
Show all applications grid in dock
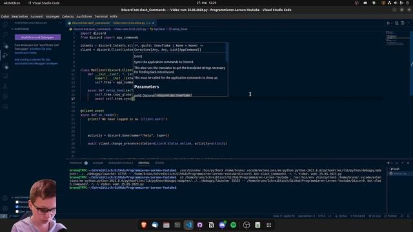pos(268,225)
